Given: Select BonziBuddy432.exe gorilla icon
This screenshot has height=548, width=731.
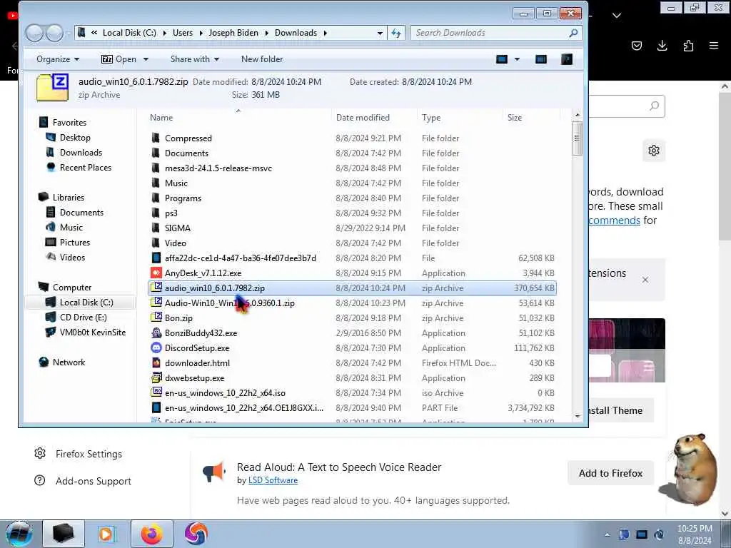Looking at the screenshot, I should coord(156,333).
